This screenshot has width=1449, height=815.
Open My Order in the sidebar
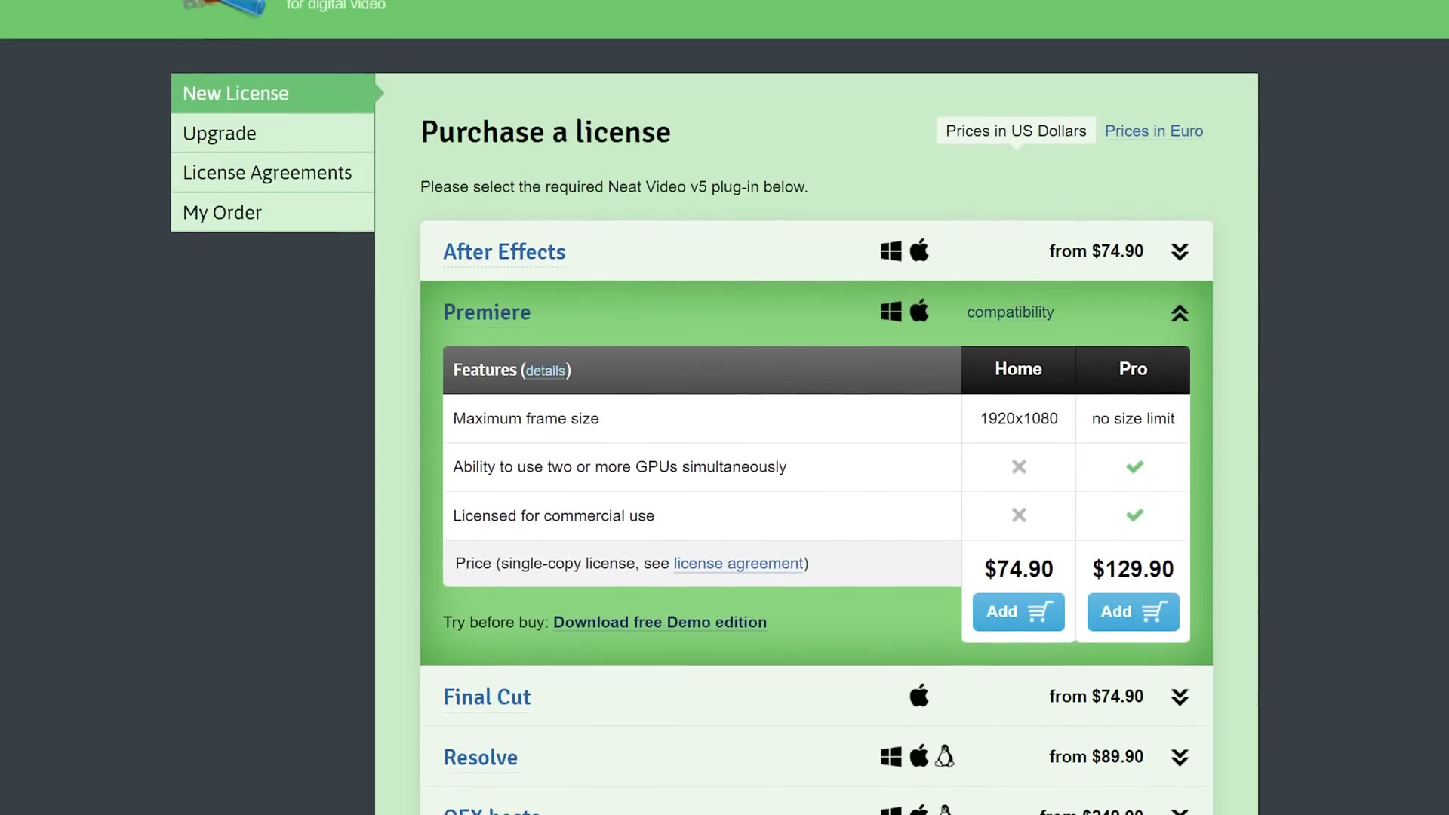click(x=273, y=213)
